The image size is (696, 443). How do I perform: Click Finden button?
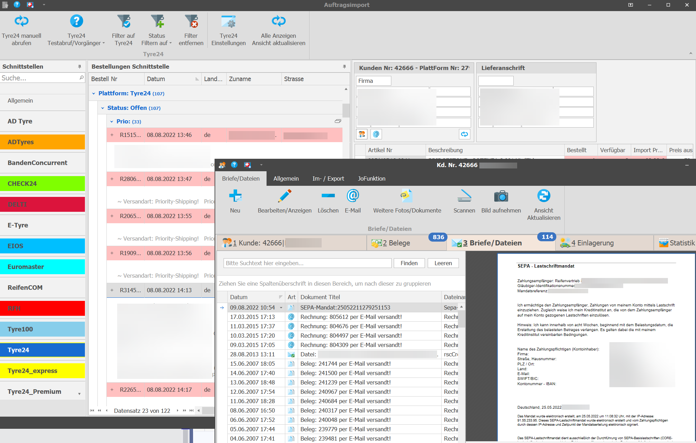tap(409, 263)
